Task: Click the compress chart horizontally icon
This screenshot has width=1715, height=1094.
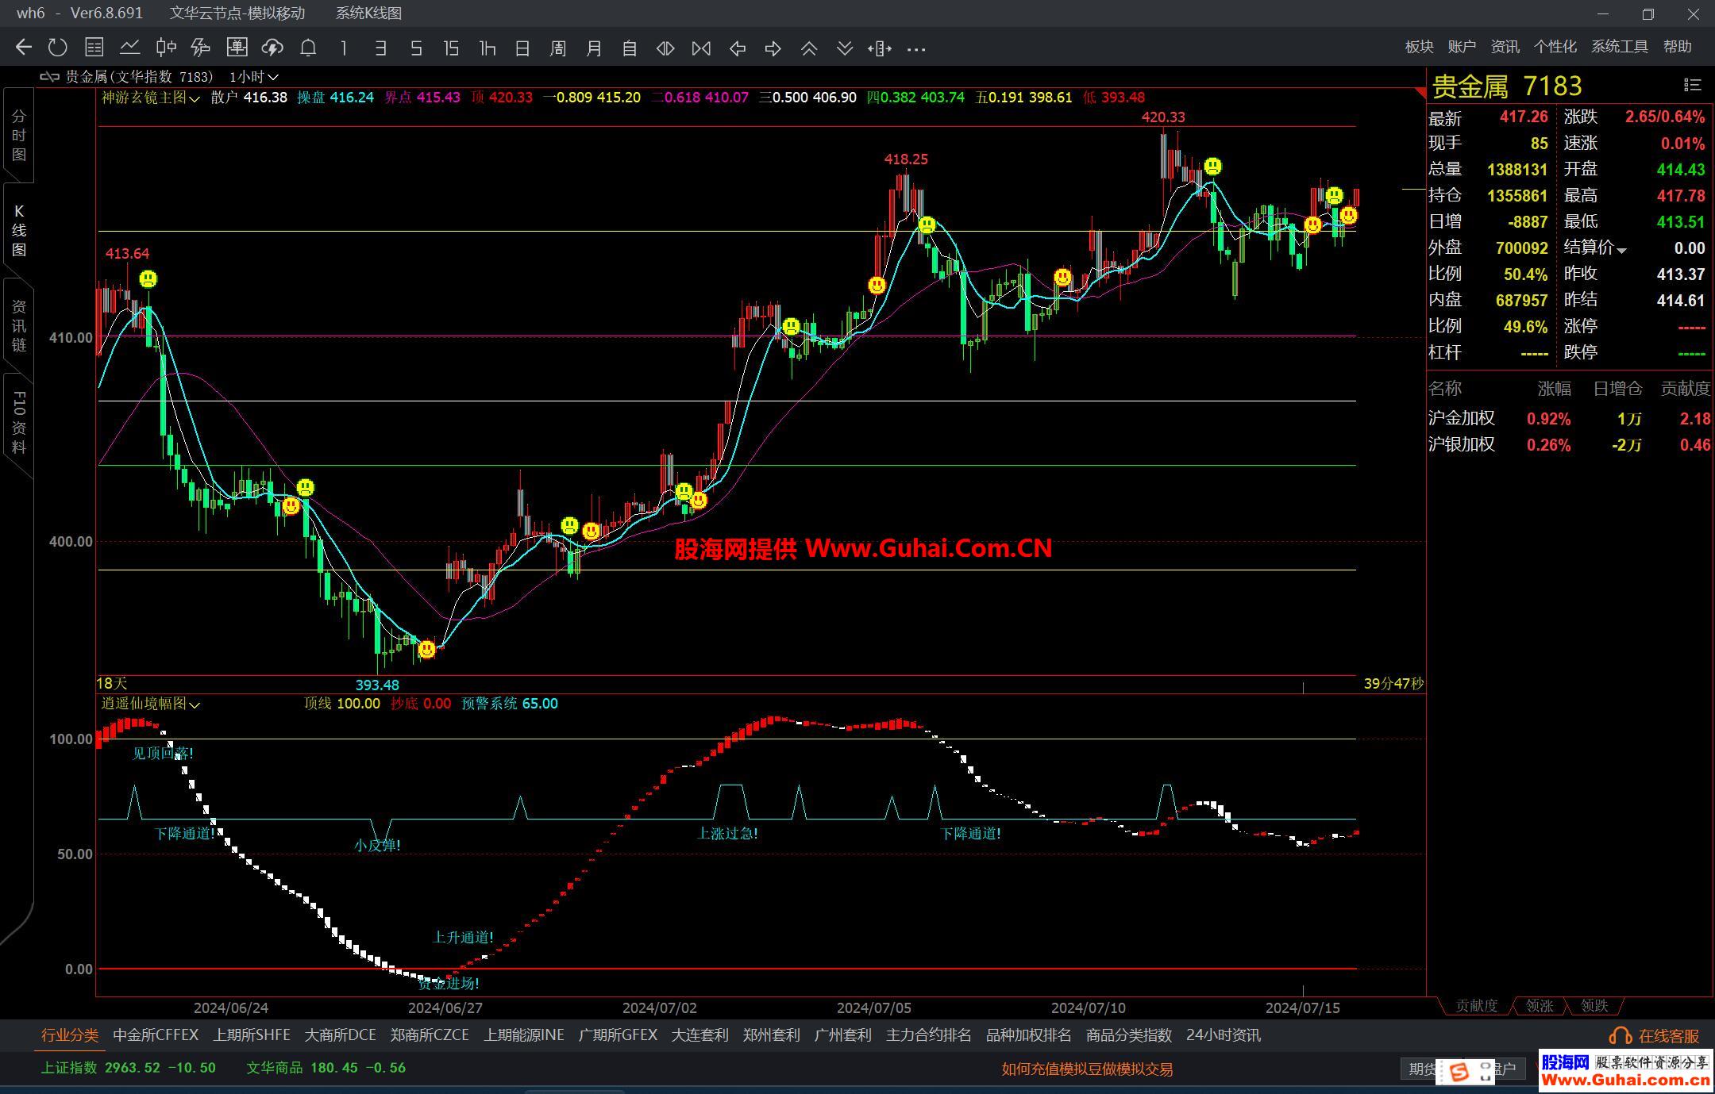Action: tap(701, 48)
